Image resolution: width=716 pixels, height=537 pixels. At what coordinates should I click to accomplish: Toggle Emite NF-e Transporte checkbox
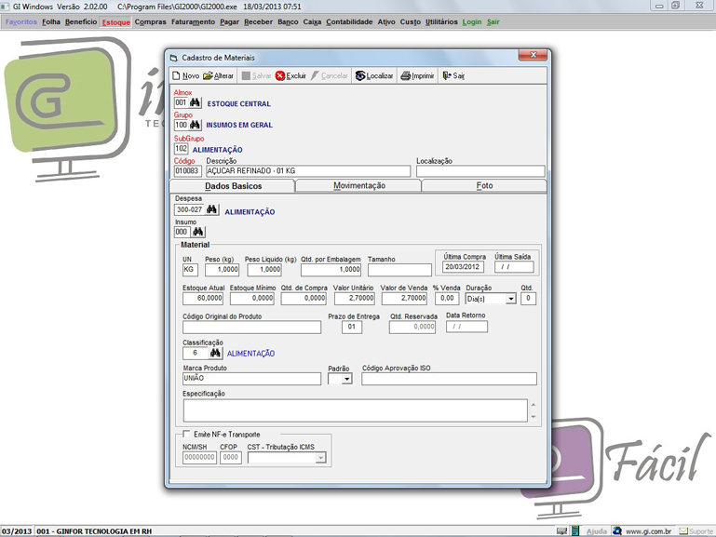pos(186,434)
